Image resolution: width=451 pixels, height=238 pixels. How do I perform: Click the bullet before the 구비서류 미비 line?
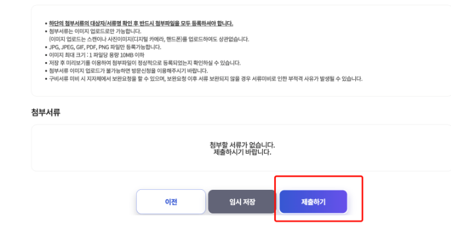pyautogui.click(x=46, y=79)
